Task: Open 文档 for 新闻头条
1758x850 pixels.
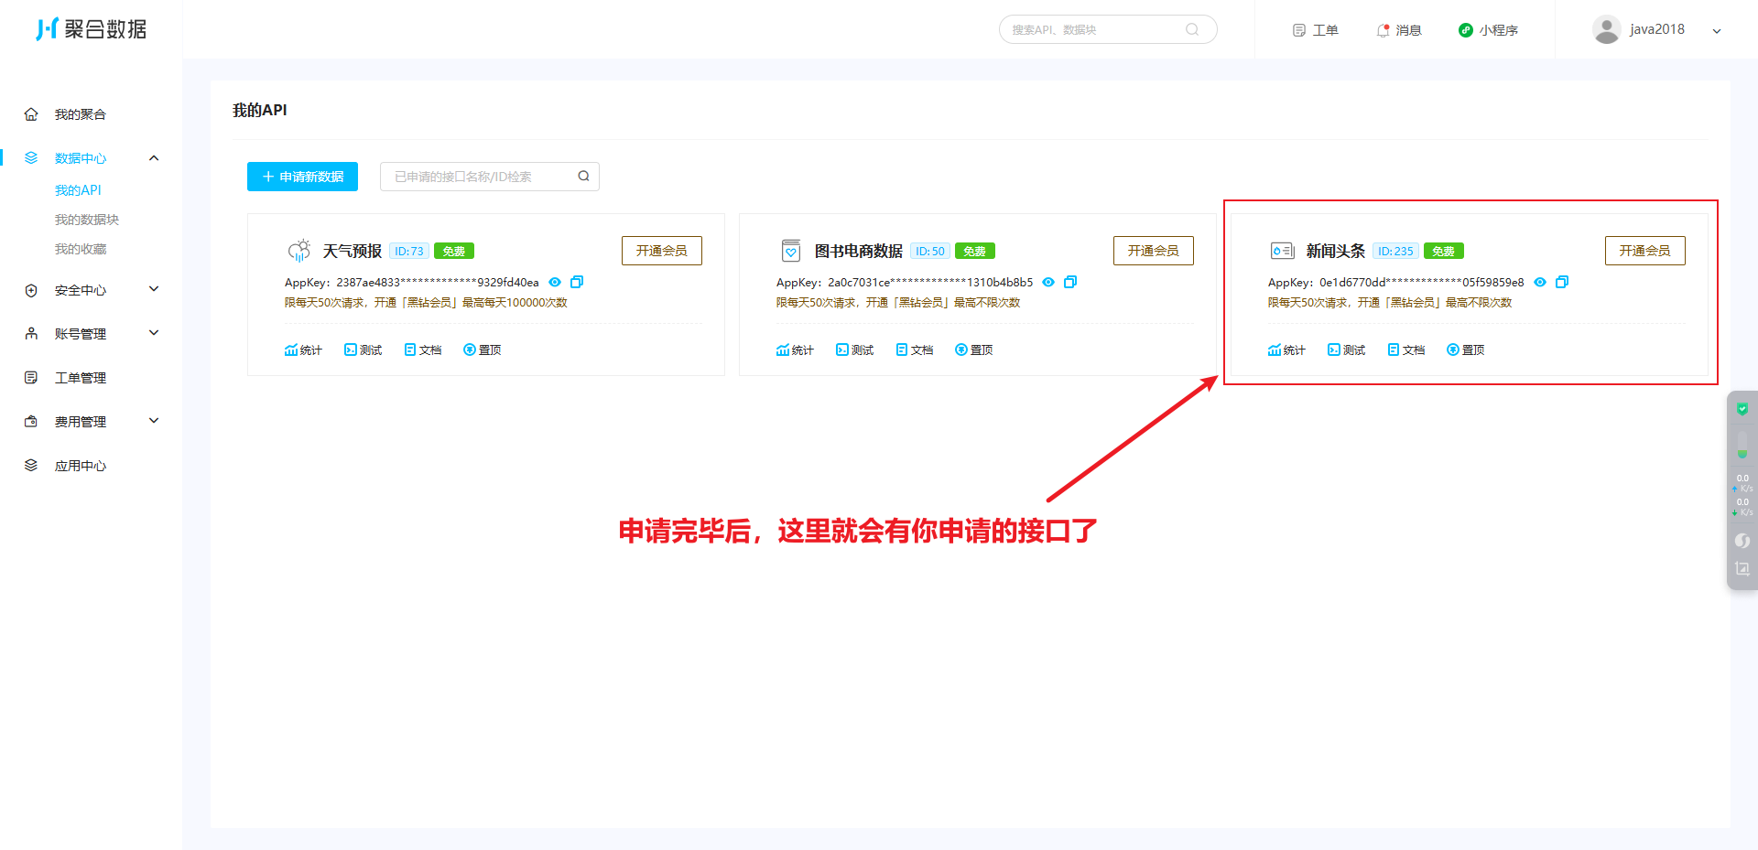Action: tap(1406, 350)
